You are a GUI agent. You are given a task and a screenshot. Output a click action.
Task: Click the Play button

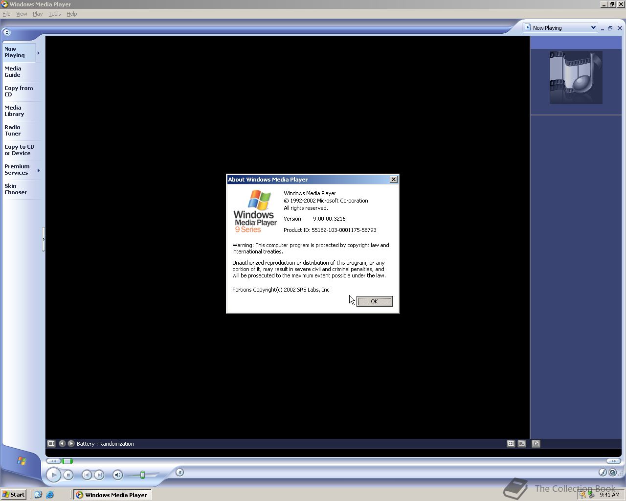53,475
